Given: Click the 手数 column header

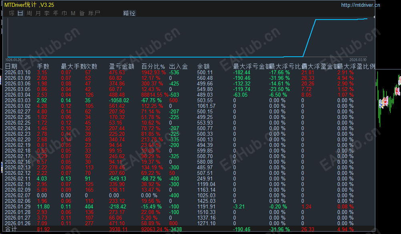Looking at the screenshot, I should (43, 67).
